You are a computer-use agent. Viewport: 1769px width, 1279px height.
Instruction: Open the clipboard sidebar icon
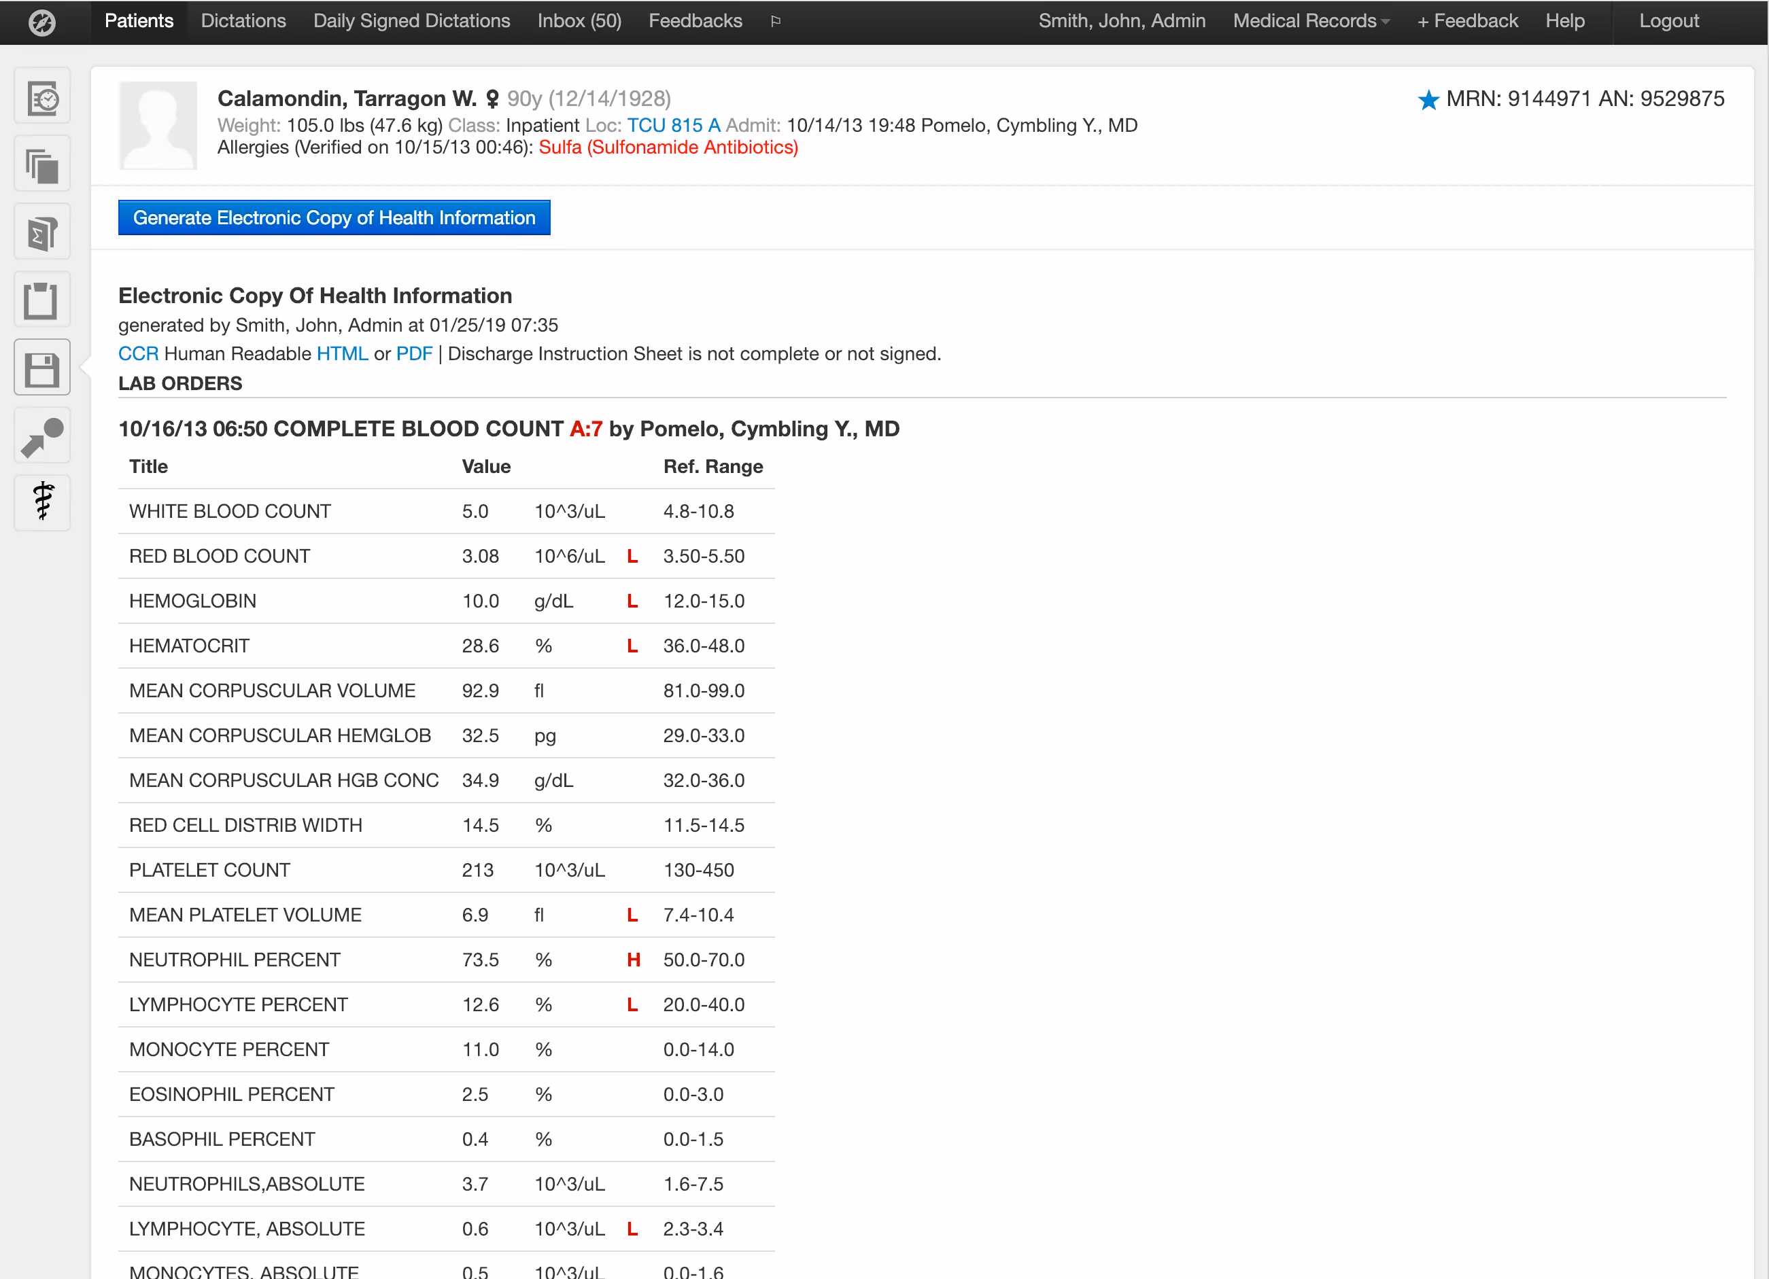[x=42, y=301]
